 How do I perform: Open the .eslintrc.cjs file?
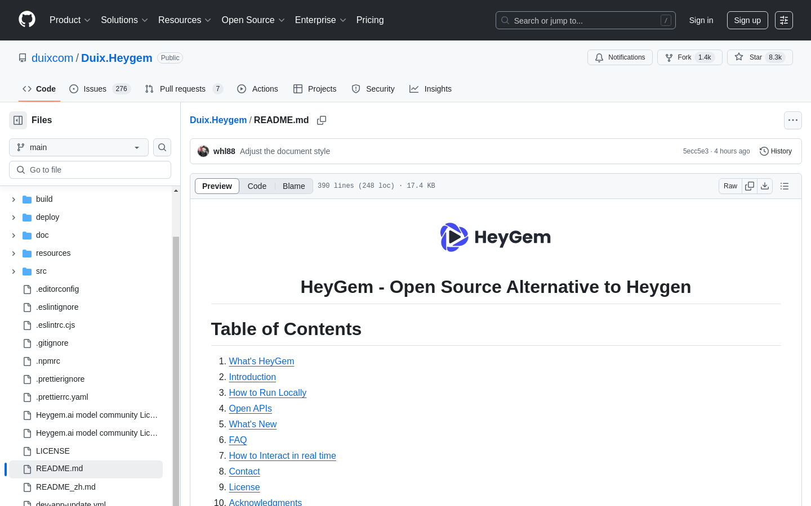55,325
